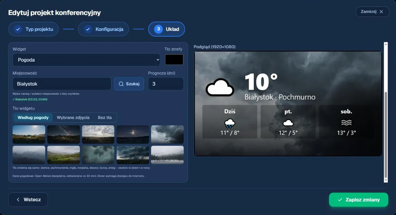396x215 pixels.
Task: Click the cloud icon under pt.
Action: pyautogui.click(x=288, y=122)
